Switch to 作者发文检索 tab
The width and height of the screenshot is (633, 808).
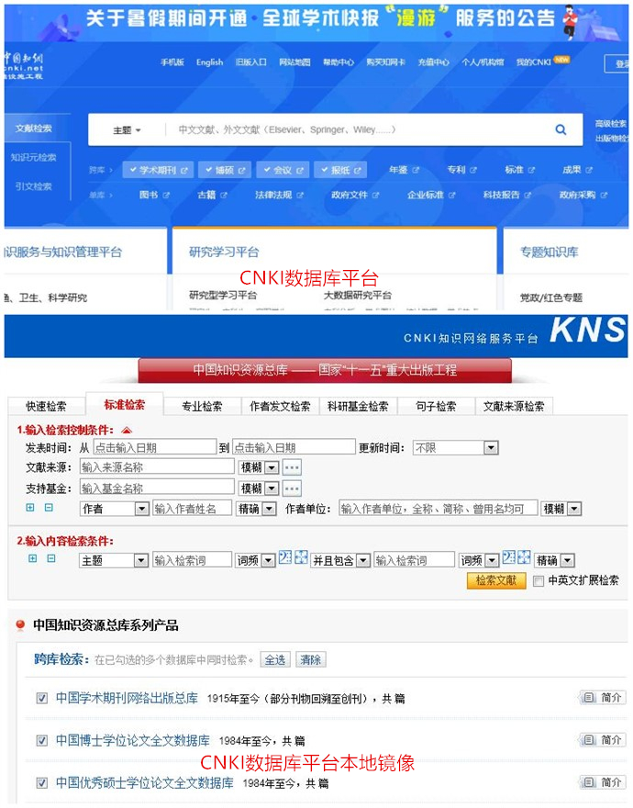pyautogui.click(x=280, y=406)
